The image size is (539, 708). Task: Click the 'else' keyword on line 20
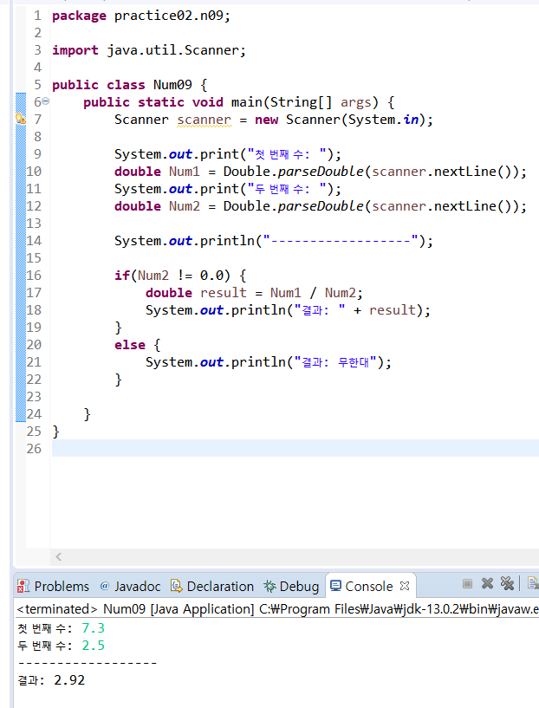click(130, 345)
